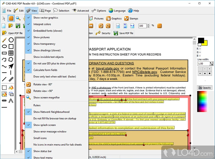The height and width of the screenshot is (159, 215).
Task: Open file via the folder icon
Action: 11,26
